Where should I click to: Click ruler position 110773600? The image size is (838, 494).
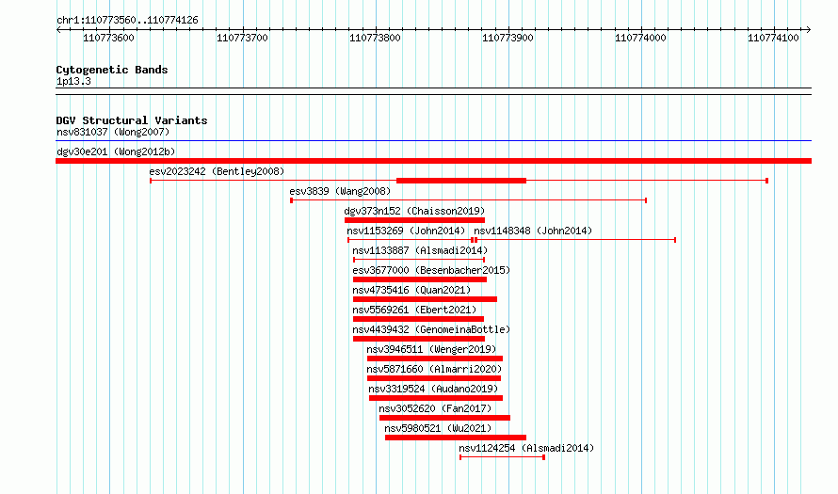pyautogui.click(x=109, y=38)
